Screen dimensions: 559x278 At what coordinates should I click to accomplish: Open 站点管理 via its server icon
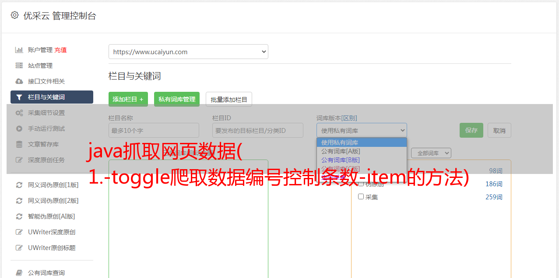click(19, 66)
